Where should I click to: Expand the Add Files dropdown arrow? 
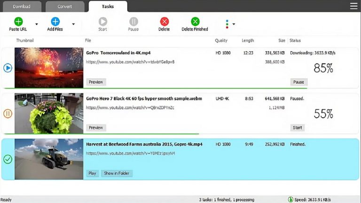(73, 24)
